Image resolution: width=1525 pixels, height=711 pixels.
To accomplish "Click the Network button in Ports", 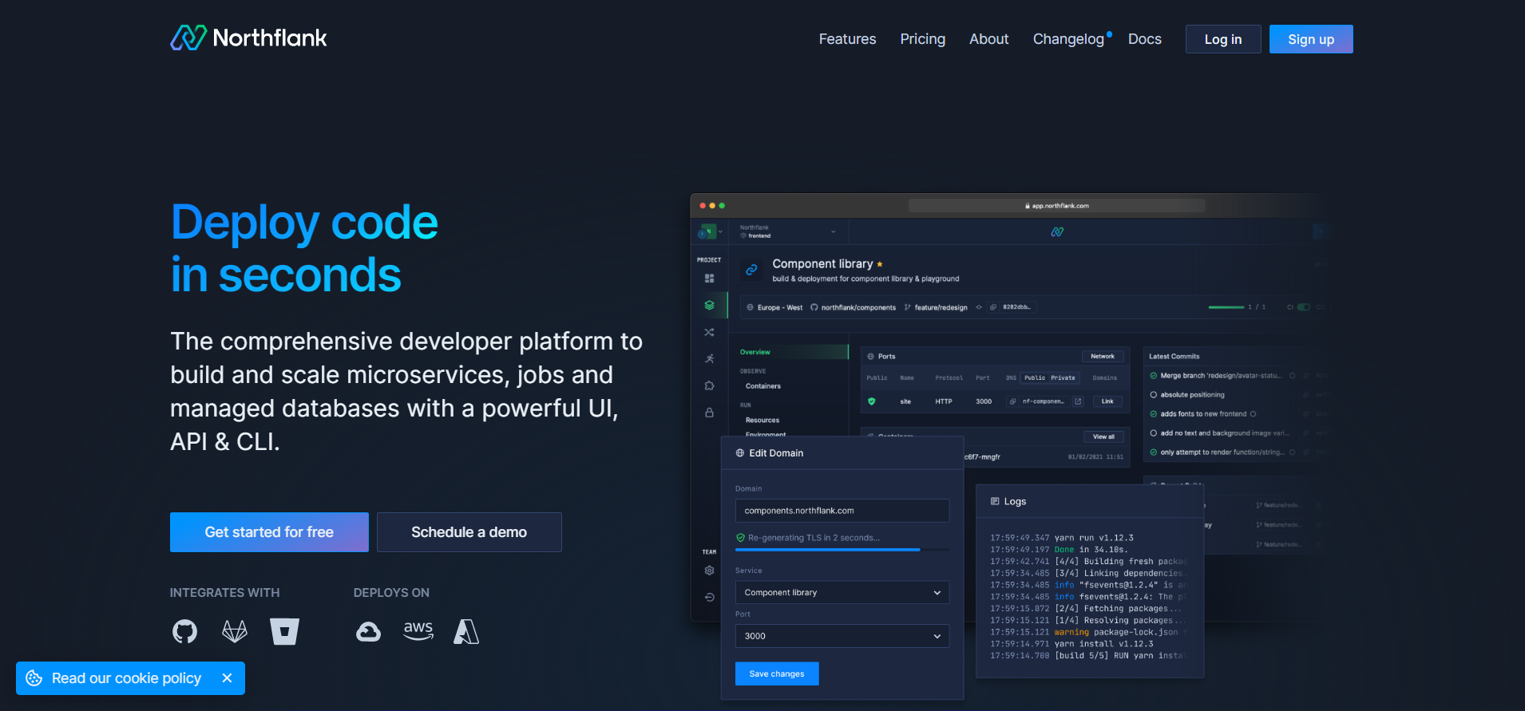I will point(1103,357).
